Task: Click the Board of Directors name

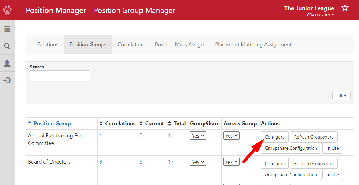Action: click(49, 162)
